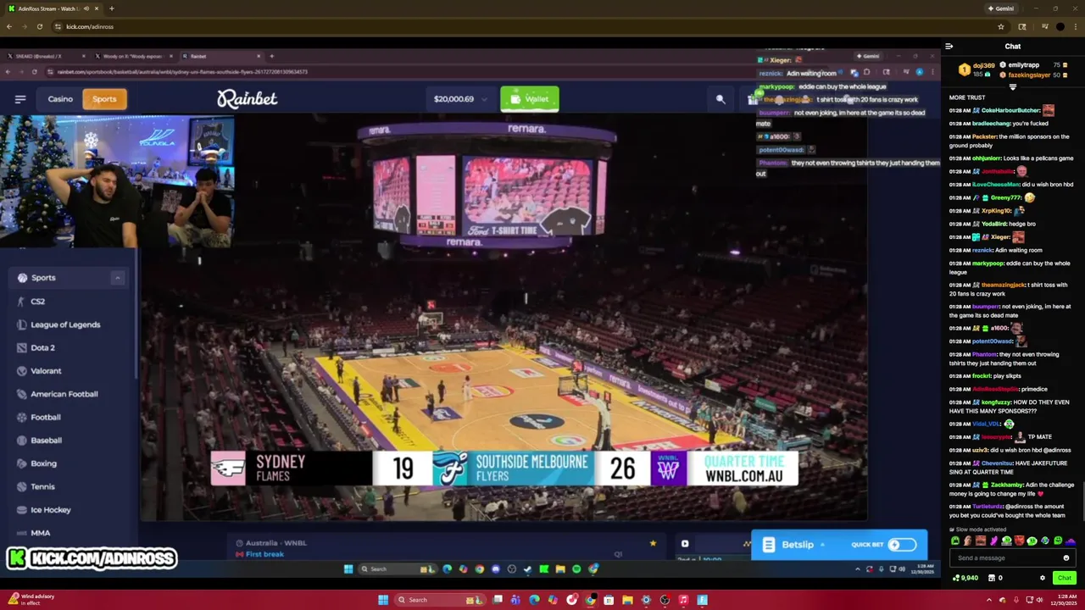Click the 9,940 channel points balance
This screenshot has height=610, width=1085.
[x=965, y=578]
